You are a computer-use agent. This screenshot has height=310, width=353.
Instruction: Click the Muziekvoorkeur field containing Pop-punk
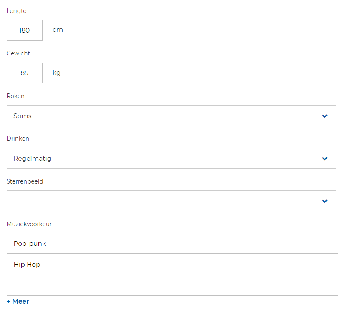[172, 243]
